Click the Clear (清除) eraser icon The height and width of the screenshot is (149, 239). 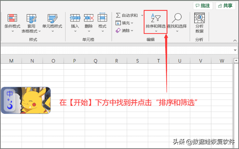tap(118, 30)
